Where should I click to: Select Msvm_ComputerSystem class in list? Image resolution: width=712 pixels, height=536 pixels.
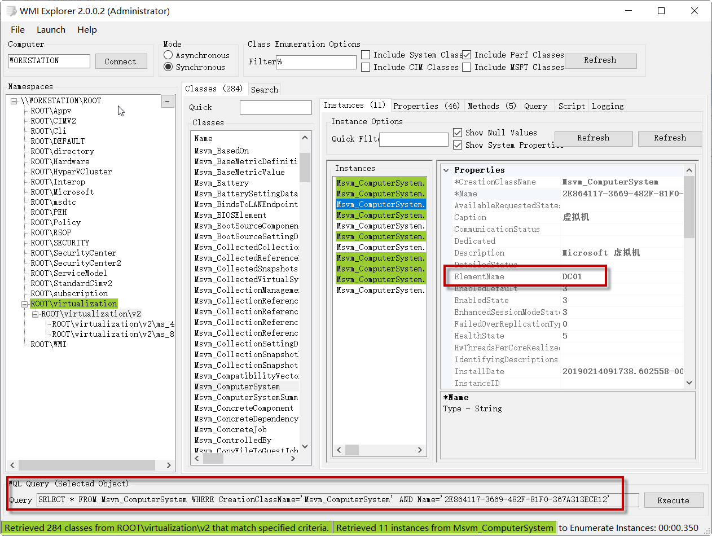237,386
